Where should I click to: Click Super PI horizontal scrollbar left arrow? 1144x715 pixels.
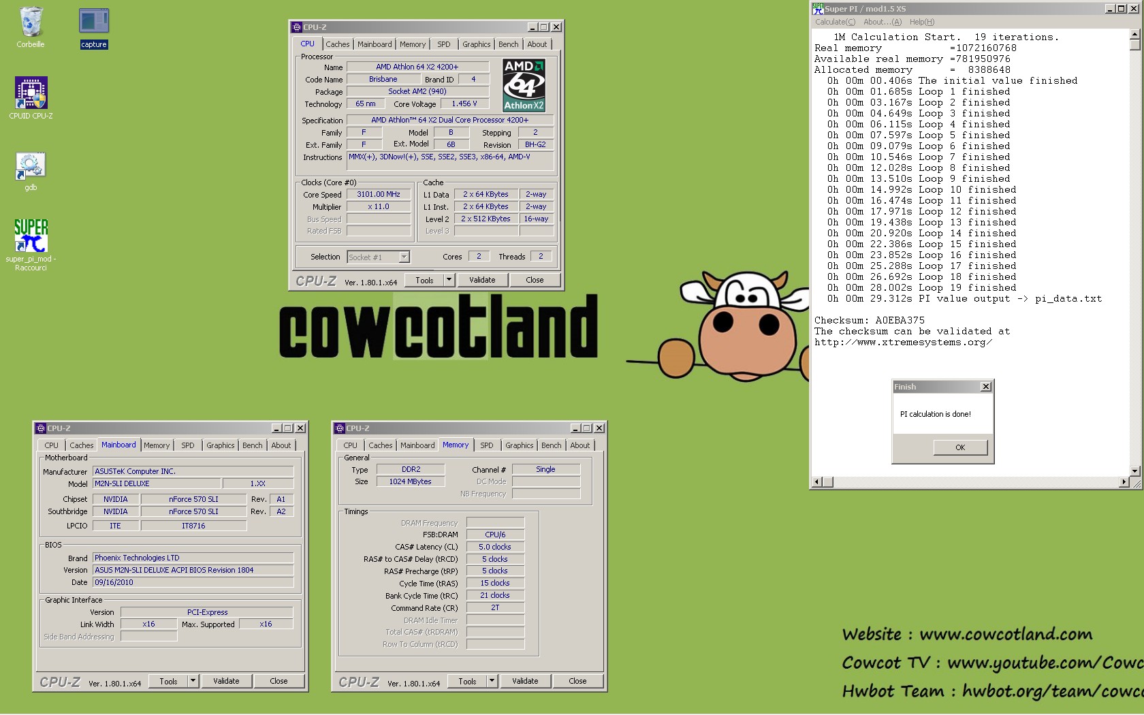[x=817, y=482]
